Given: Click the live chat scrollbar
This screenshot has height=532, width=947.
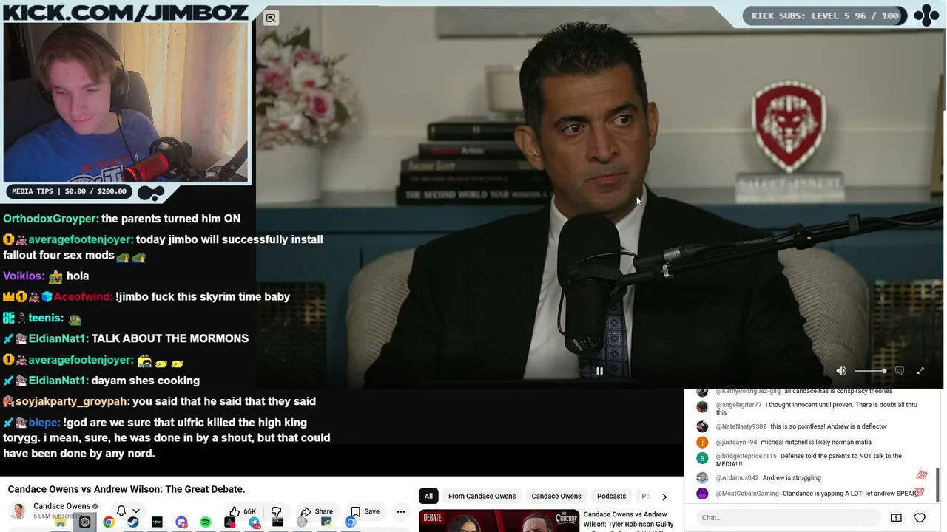Looking at the screenshot, I should click(x=938, y=483).
